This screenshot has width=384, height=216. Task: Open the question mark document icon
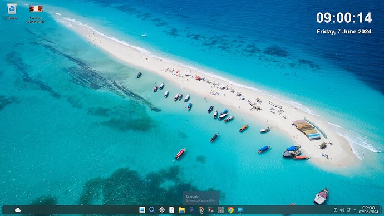point(171,210)
